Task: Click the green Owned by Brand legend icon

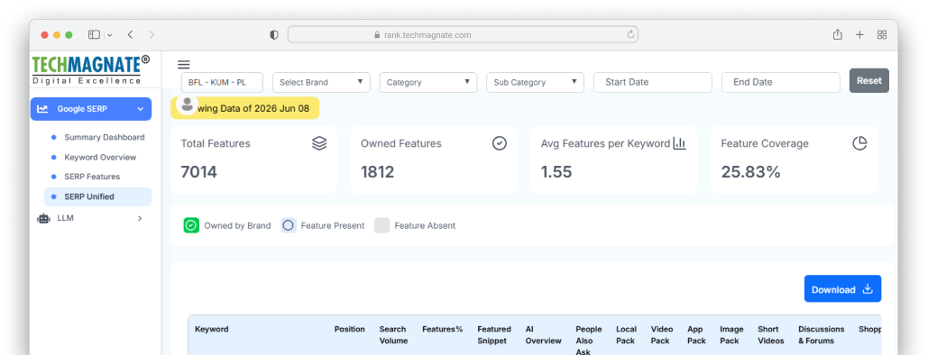Action: tap(191, 225)
